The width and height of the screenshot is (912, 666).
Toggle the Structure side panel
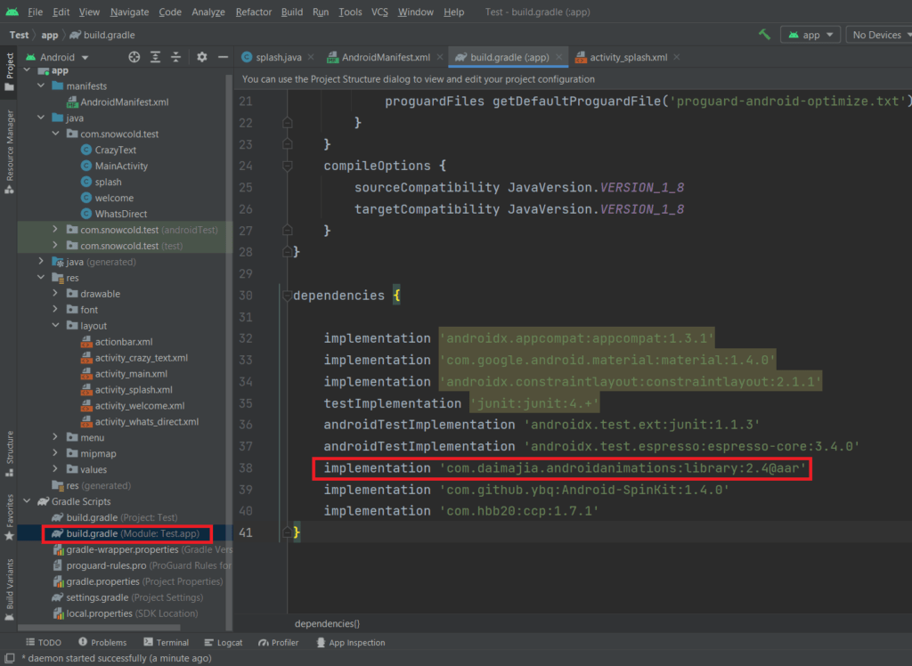click(10, 448)
